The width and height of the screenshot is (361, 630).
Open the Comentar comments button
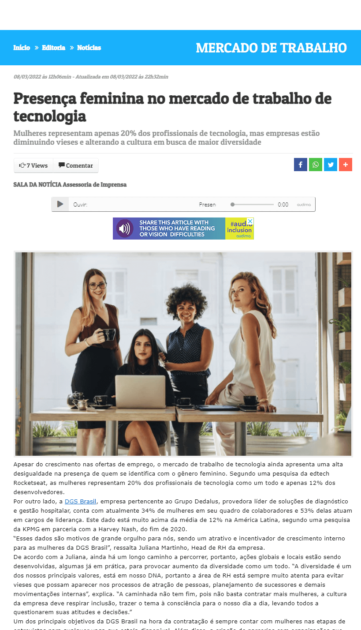[76, 165]
